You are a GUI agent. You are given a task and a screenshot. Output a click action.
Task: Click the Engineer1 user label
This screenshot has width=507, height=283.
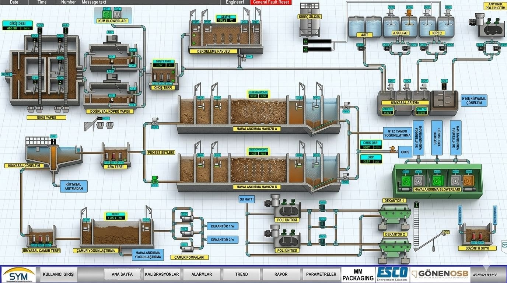(235, 2)
